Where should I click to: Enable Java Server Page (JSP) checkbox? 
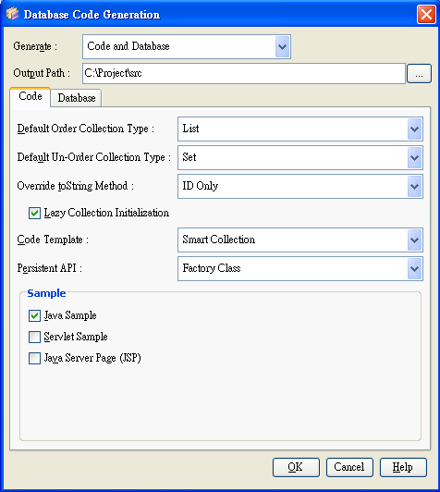pos(34,358)
